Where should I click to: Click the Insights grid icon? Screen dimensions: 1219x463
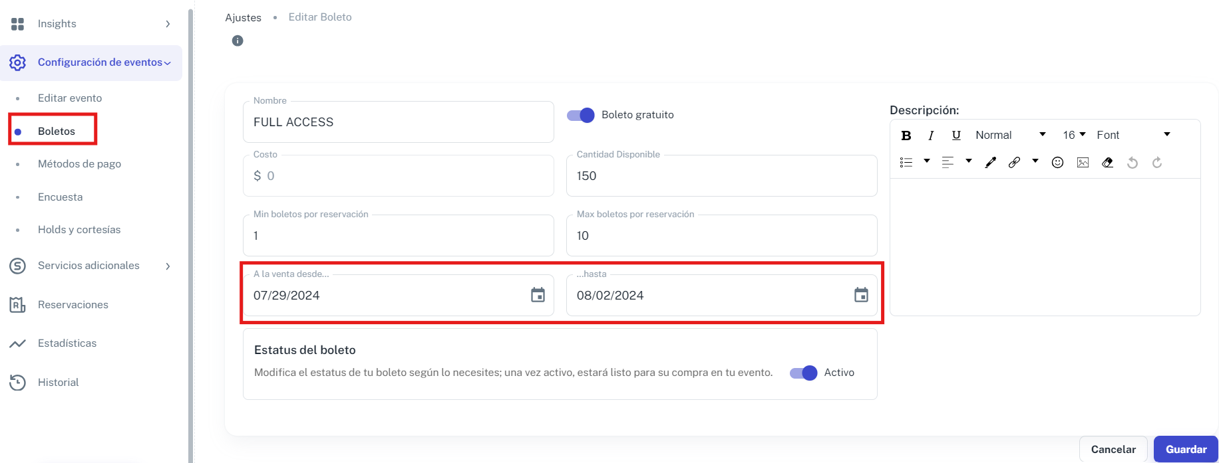coord(17,24)
